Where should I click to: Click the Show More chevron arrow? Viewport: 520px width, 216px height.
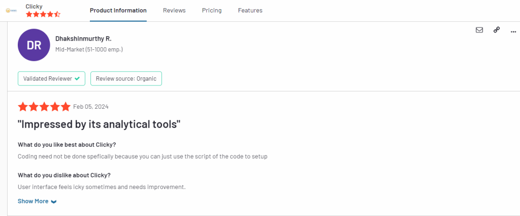point(54,201)
